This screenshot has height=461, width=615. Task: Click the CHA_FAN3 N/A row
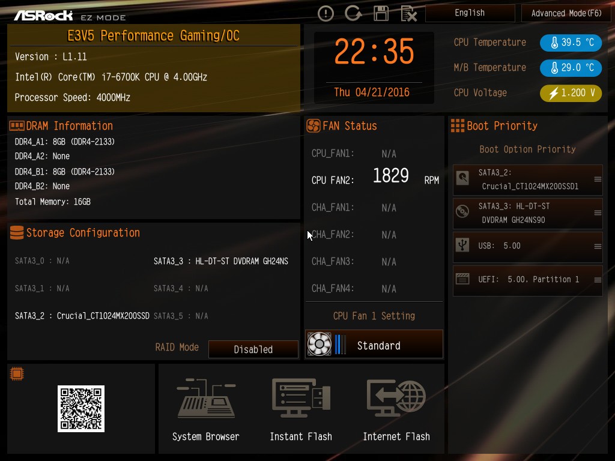[x=354, y=262]
